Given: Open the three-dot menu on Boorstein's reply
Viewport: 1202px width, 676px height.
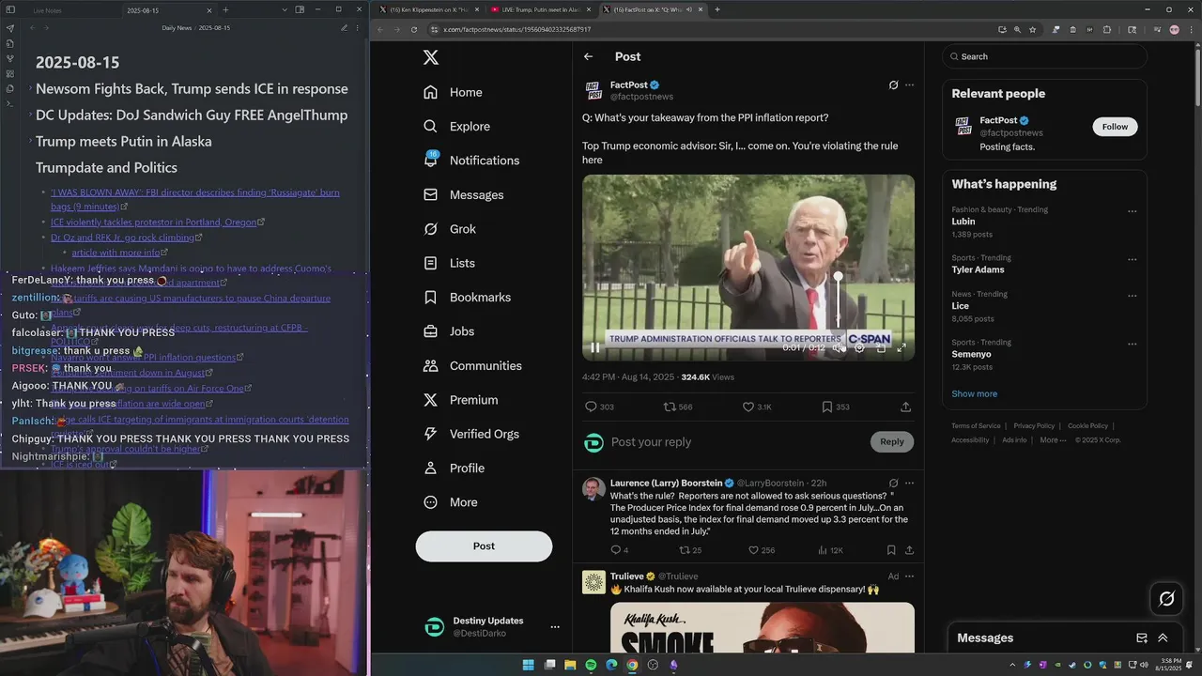Looking at the screenshot, I should pyautogui.click(x=909, y=484).
